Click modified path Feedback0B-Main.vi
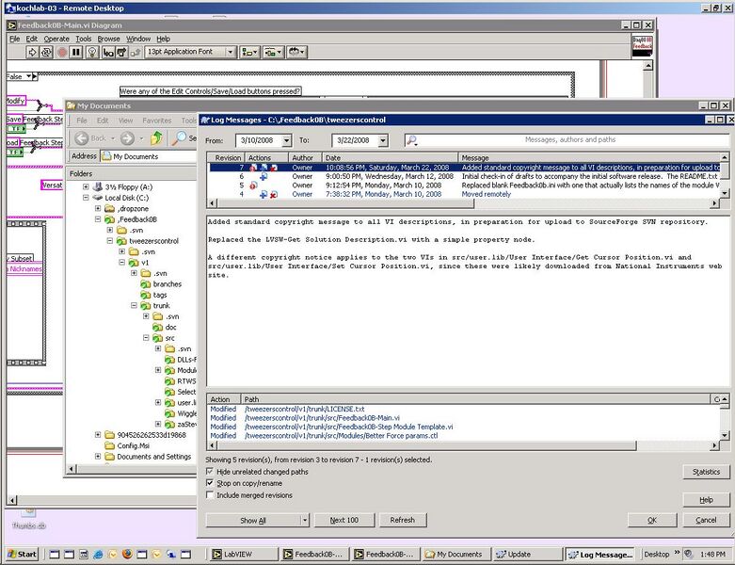This screenshot has width=735, height=565. (322, 418)
